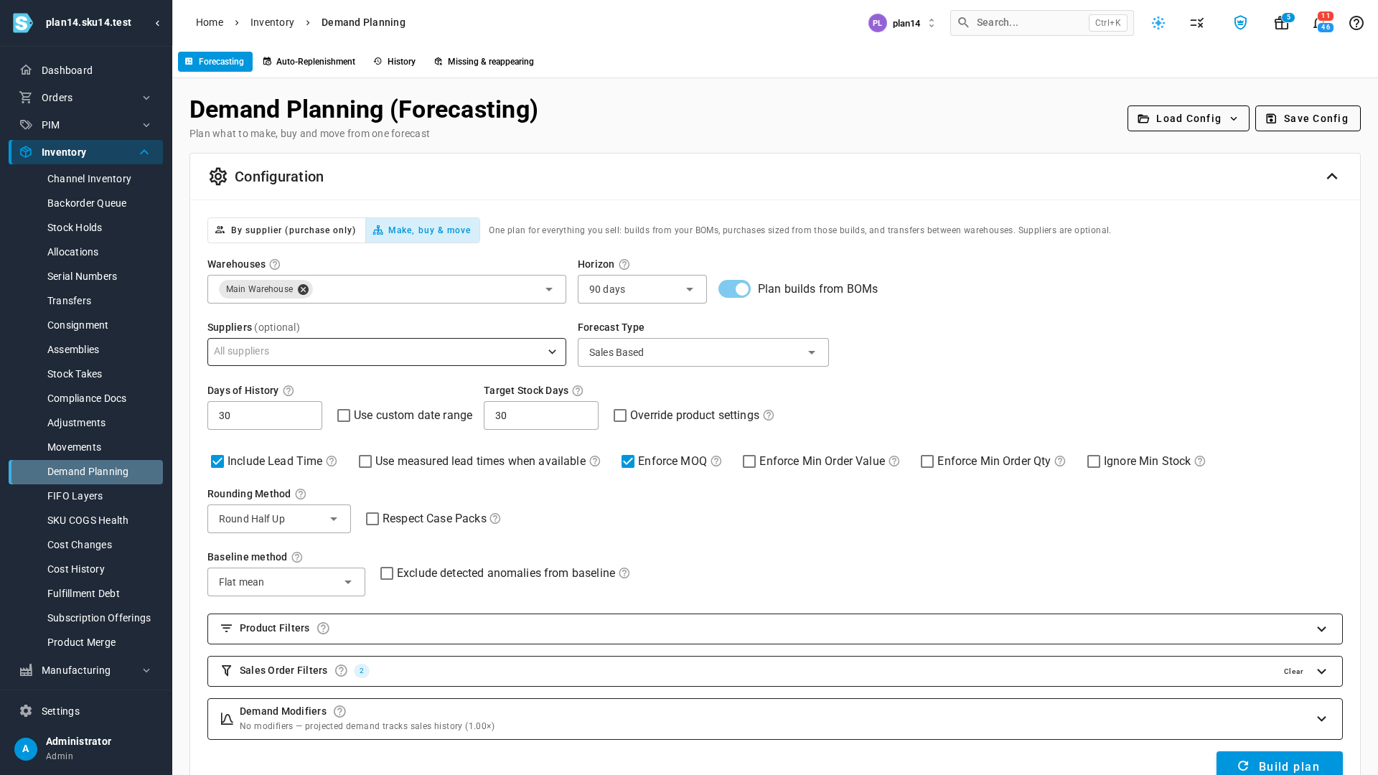Collapse the Configuration section chevron

1331,177
